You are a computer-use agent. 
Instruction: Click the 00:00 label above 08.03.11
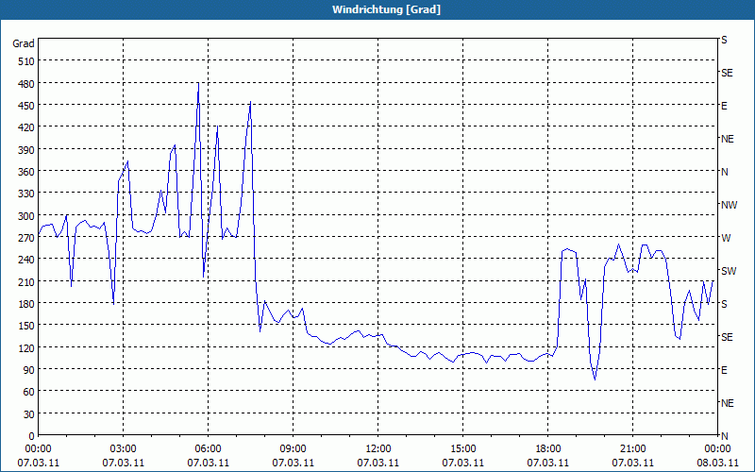coord(717,449)
